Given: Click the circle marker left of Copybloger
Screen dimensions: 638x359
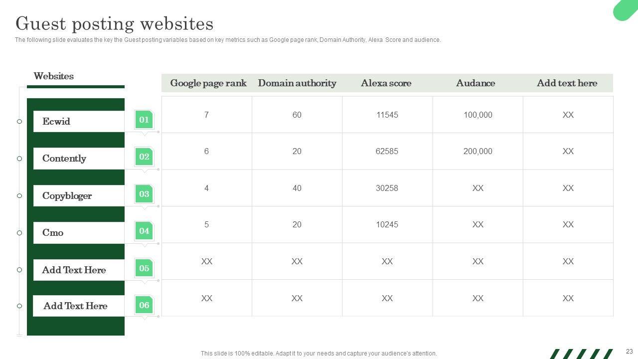Looking at the screenshot, I should click(19, 195).
